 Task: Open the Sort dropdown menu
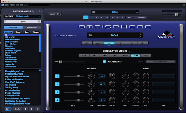click(x=8, y=109)
